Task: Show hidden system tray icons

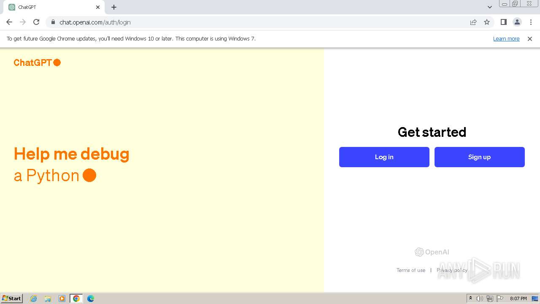Action: (x=470, y=299)
